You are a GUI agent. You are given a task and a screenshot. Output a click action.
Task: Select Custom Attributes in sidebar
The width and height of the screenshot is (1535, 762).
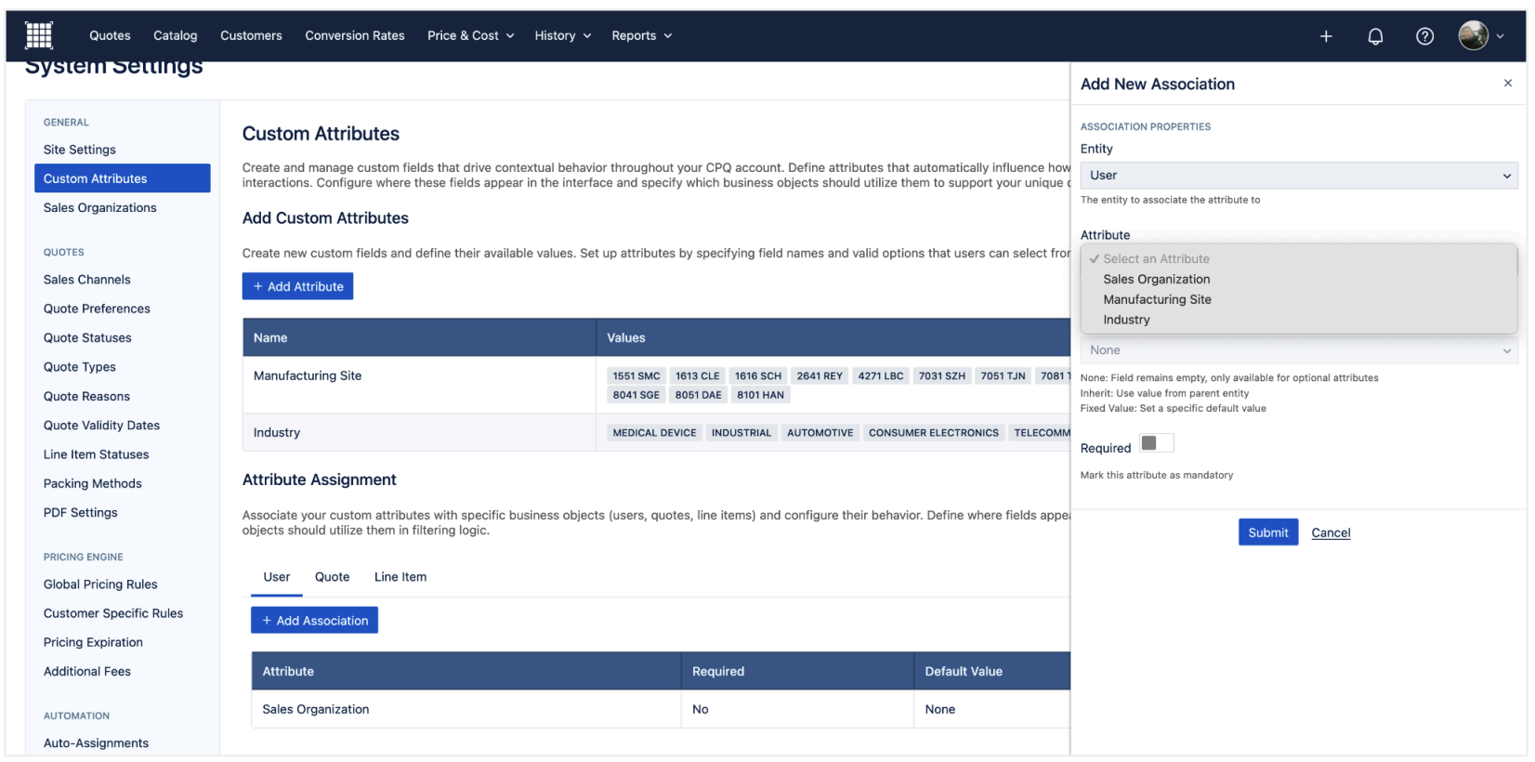[123, 178]
